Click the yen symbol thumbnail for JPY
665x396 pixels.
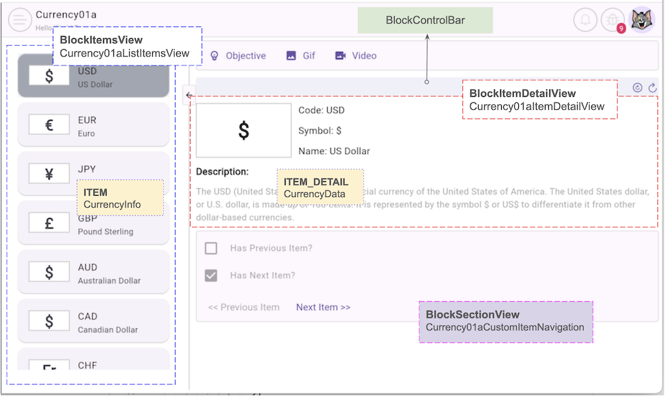coord(49,174)
